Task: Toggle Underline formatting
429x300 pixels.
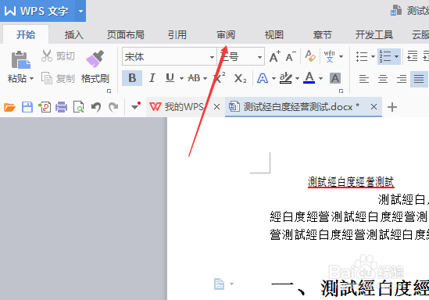Action: [x=170, y=78]
